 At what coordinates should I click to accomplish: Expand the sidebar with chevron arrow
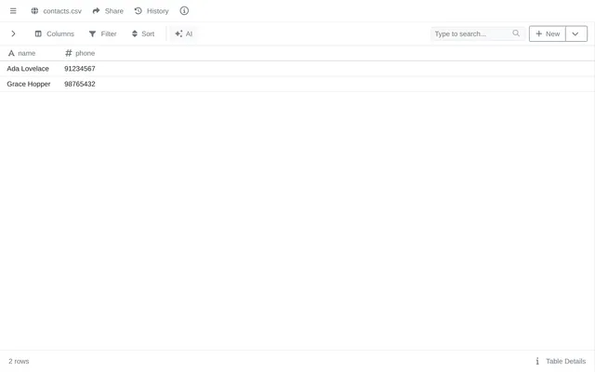(x=13, y=33)
